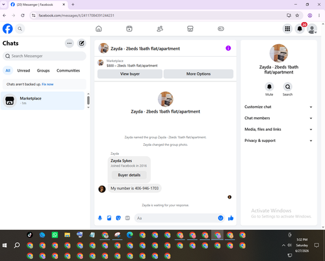325x261 pixels.
Task: Open the taskbar search magnifier
Action: (17, 245)
